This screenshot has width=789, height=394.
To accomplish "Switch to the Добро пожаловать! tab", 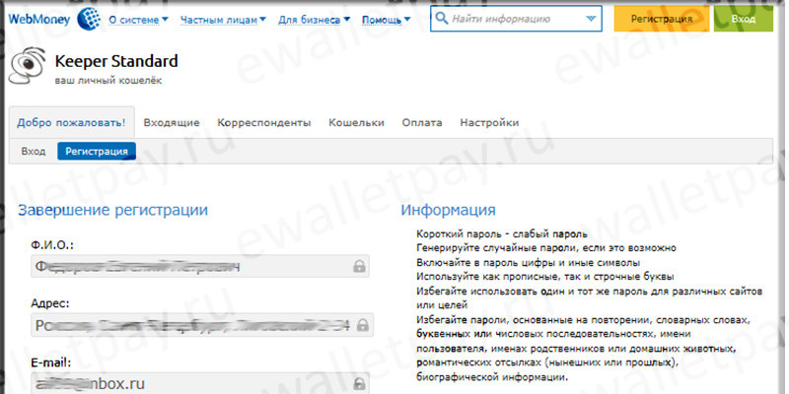I will click(x=71, y=122).
